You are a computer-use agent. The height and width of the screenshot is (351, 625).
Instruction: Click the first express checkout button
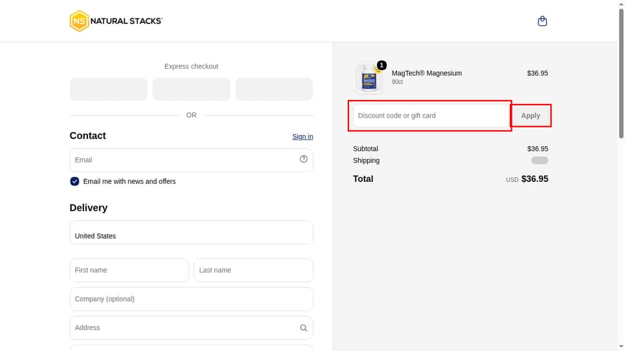click(x=109, y=89)
